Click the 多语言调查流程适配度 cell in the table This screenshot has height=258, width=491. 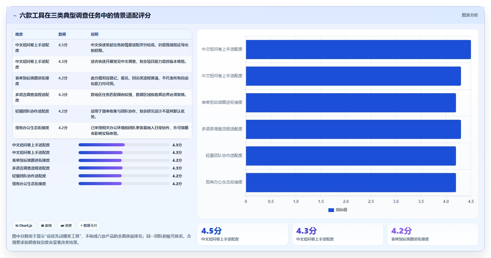coord(33,98)
